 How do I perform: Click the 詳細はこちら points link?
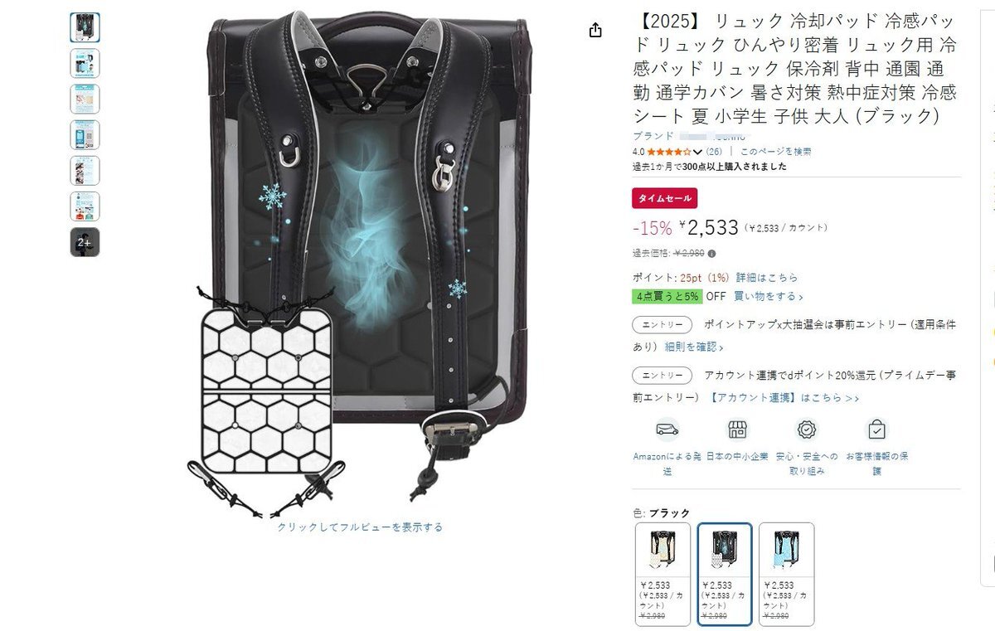767,277
